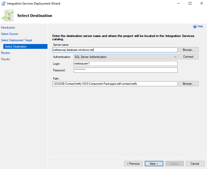Click the Select Destination page heading

pyautogui.click(x=35, y=15)
